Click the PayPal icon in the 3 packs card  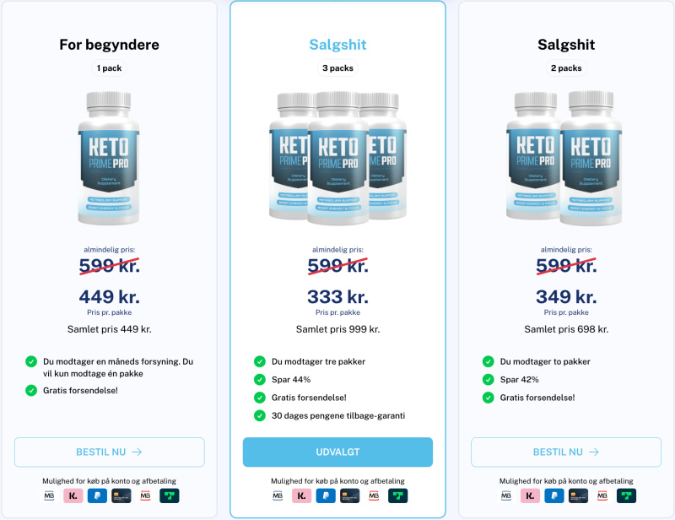[x=326, y=496]
